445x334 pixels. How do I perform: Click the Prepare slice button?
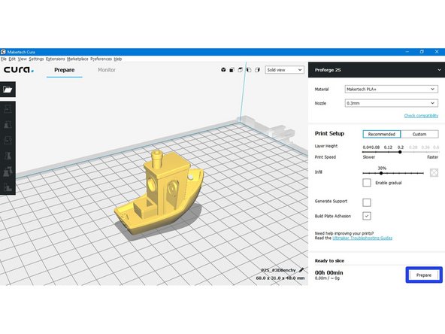(x=424, y=275)
